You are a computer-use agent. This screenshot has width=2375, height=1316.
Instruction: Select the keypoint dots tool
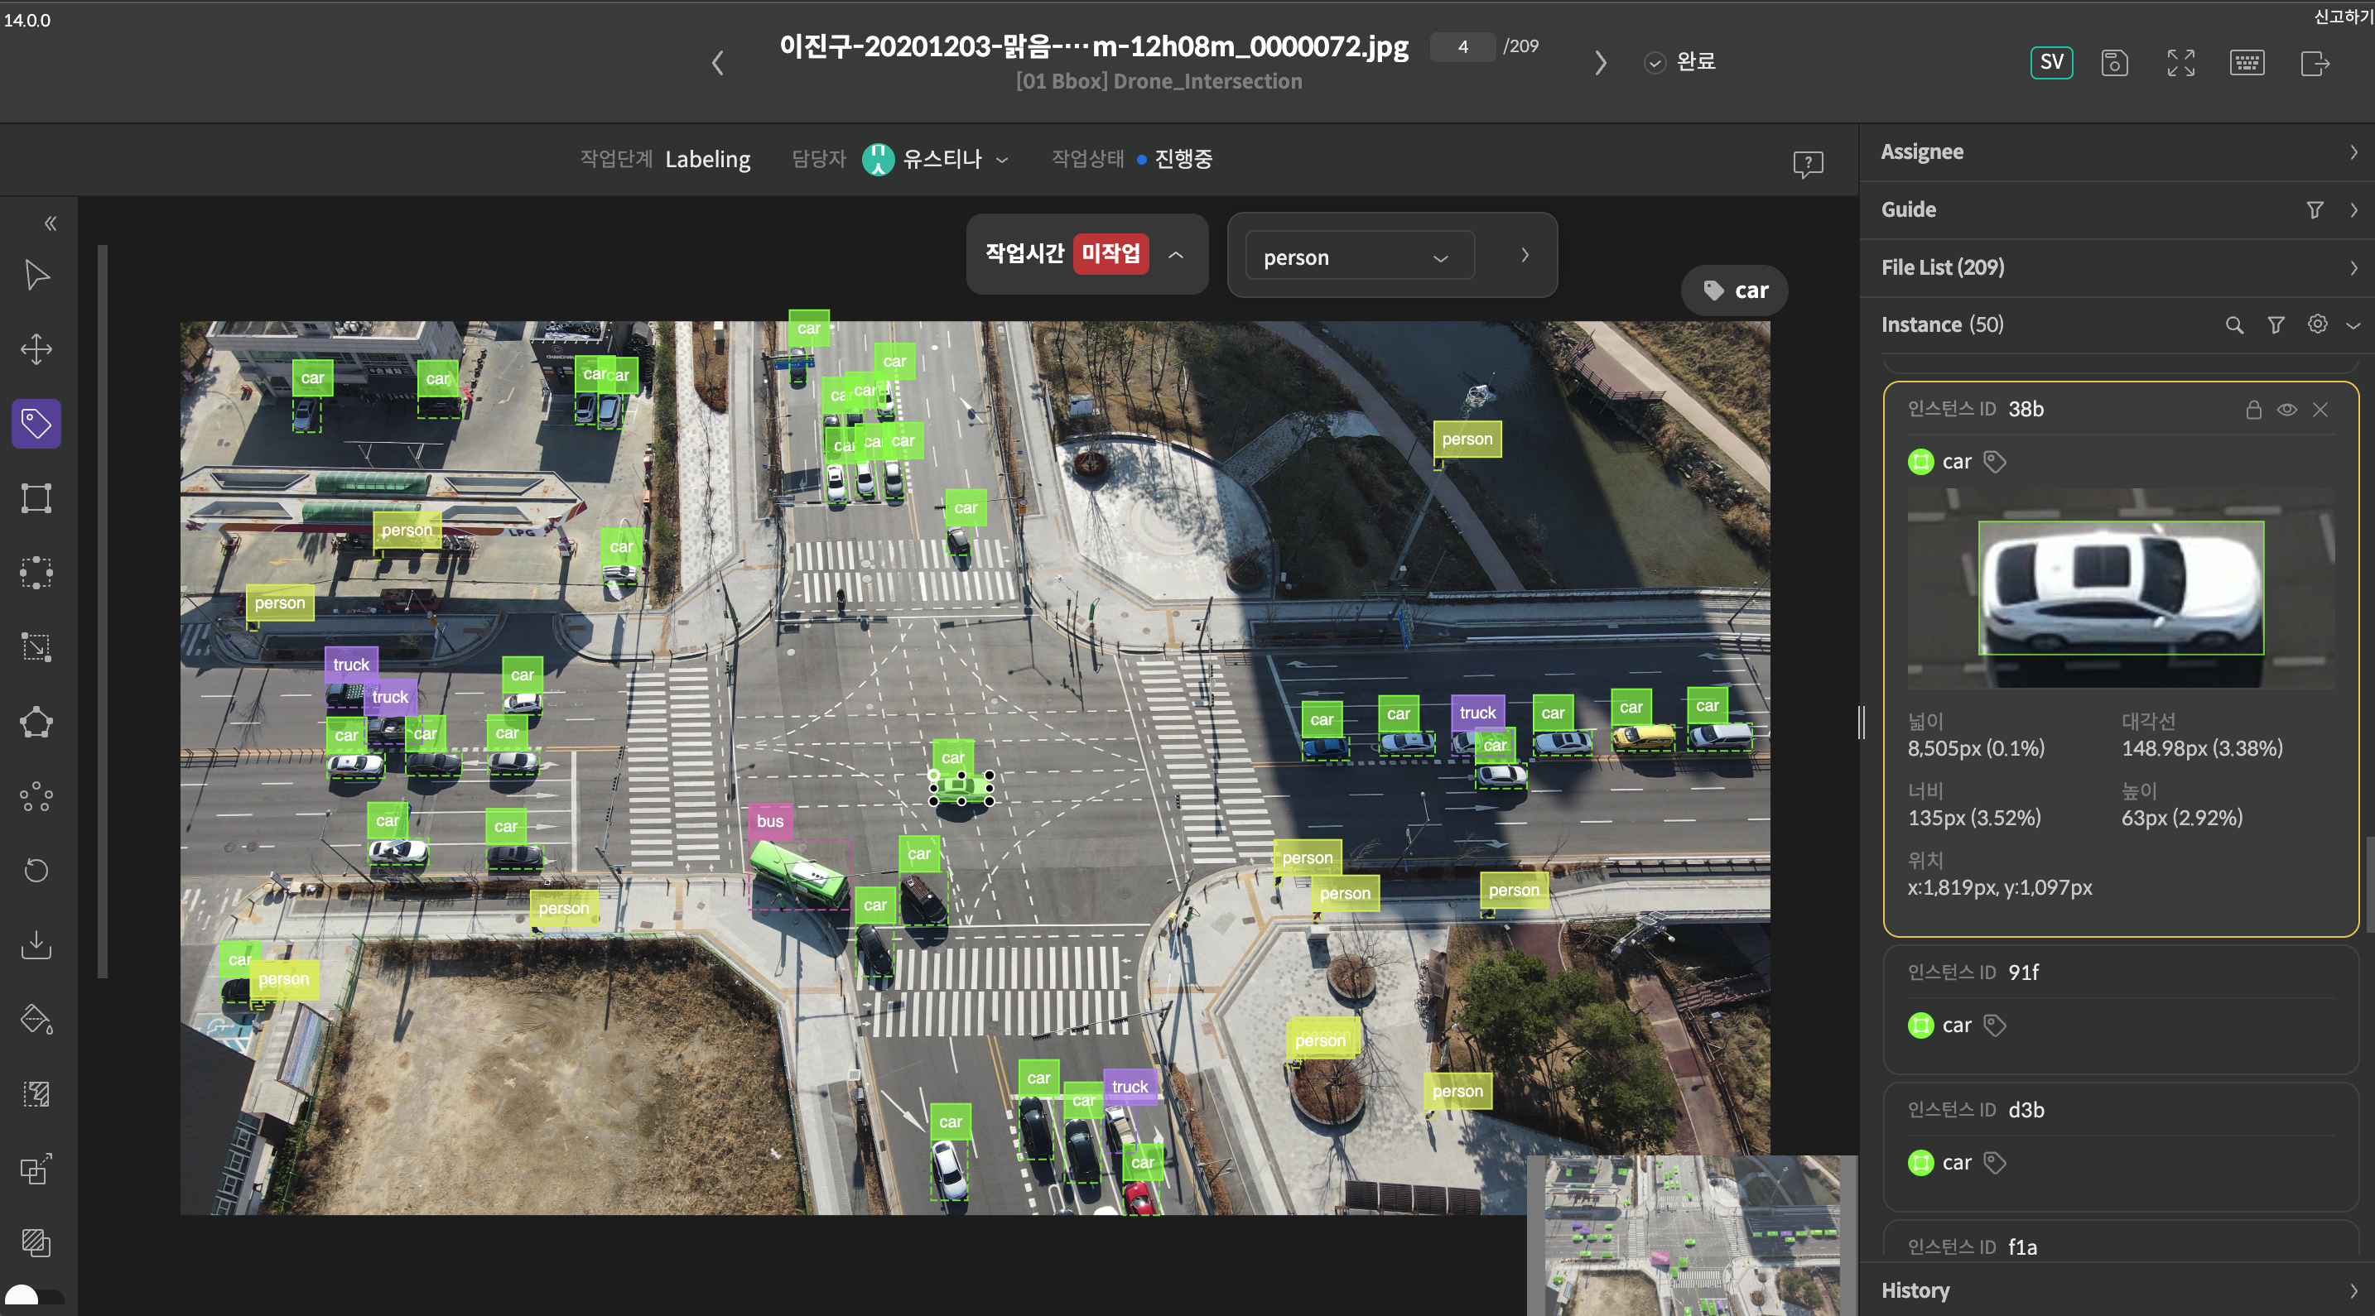coord(36,796)
